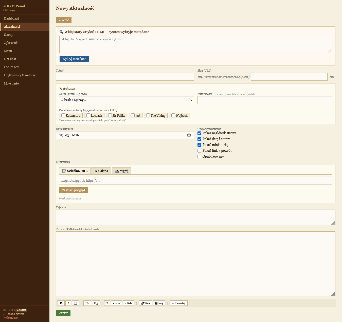Insert a link using toolbar button
Image resolution: width=342 pixels, height=322 pixels.
[146, 303]
